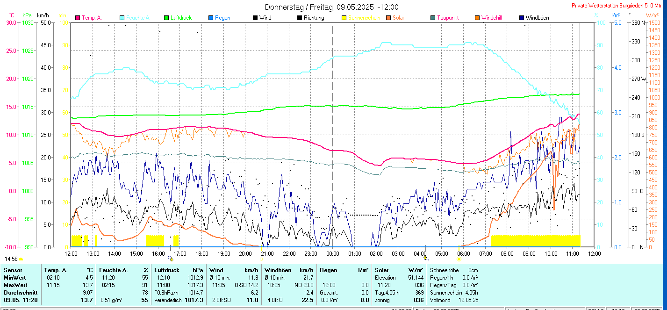This screenshot has width=667, height=310.
Task: Click the 'Wind' column header in table
Action: pyautogui.click(x=216, y=270)
